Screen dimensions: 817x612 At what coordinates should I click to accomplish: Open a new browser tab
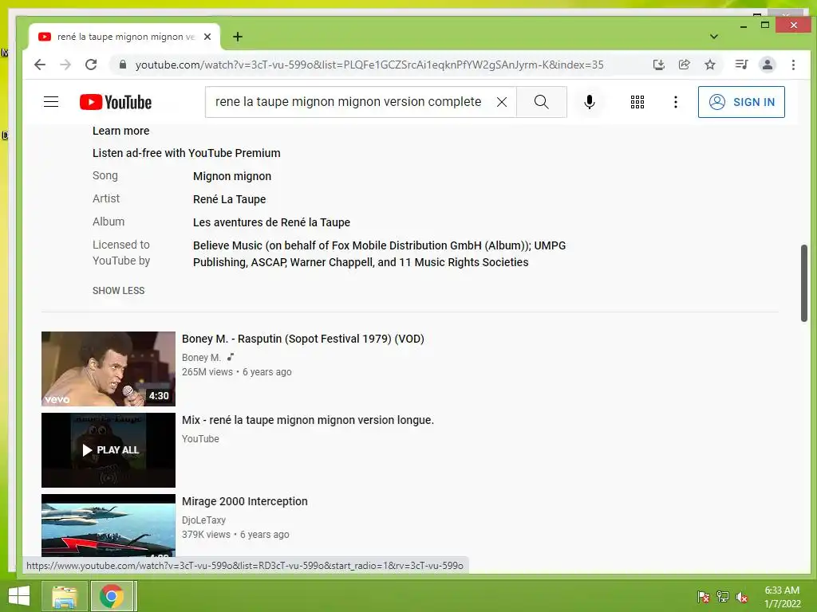click(x=238, y=37)
